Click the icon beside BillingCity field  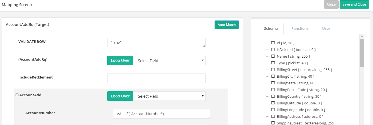(x=273, y=76)
